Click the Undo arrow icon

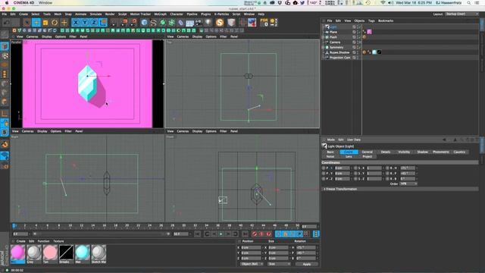[6, 23]
